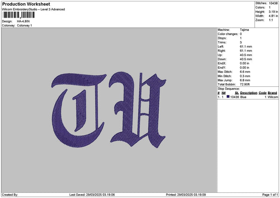Click the Stitches value "10438"
Viewport: 280px width, 198px height.
(273, 3)
